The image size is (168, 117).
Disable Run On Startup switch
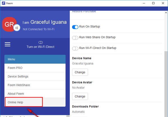click(75, 27)
